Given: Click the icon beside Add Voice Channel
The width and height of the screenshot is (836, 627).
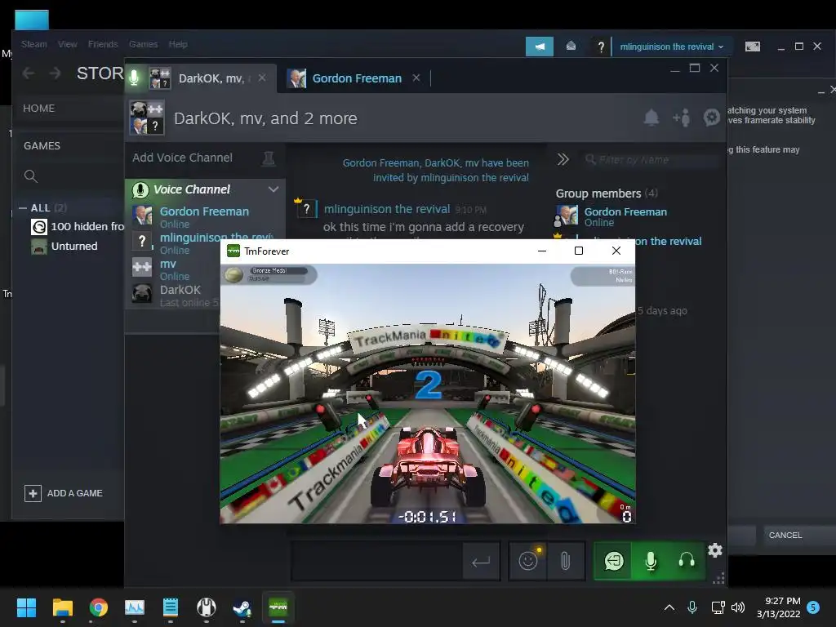Looking at the screenshot, I should pyautogui.click(x=268, y=158).
